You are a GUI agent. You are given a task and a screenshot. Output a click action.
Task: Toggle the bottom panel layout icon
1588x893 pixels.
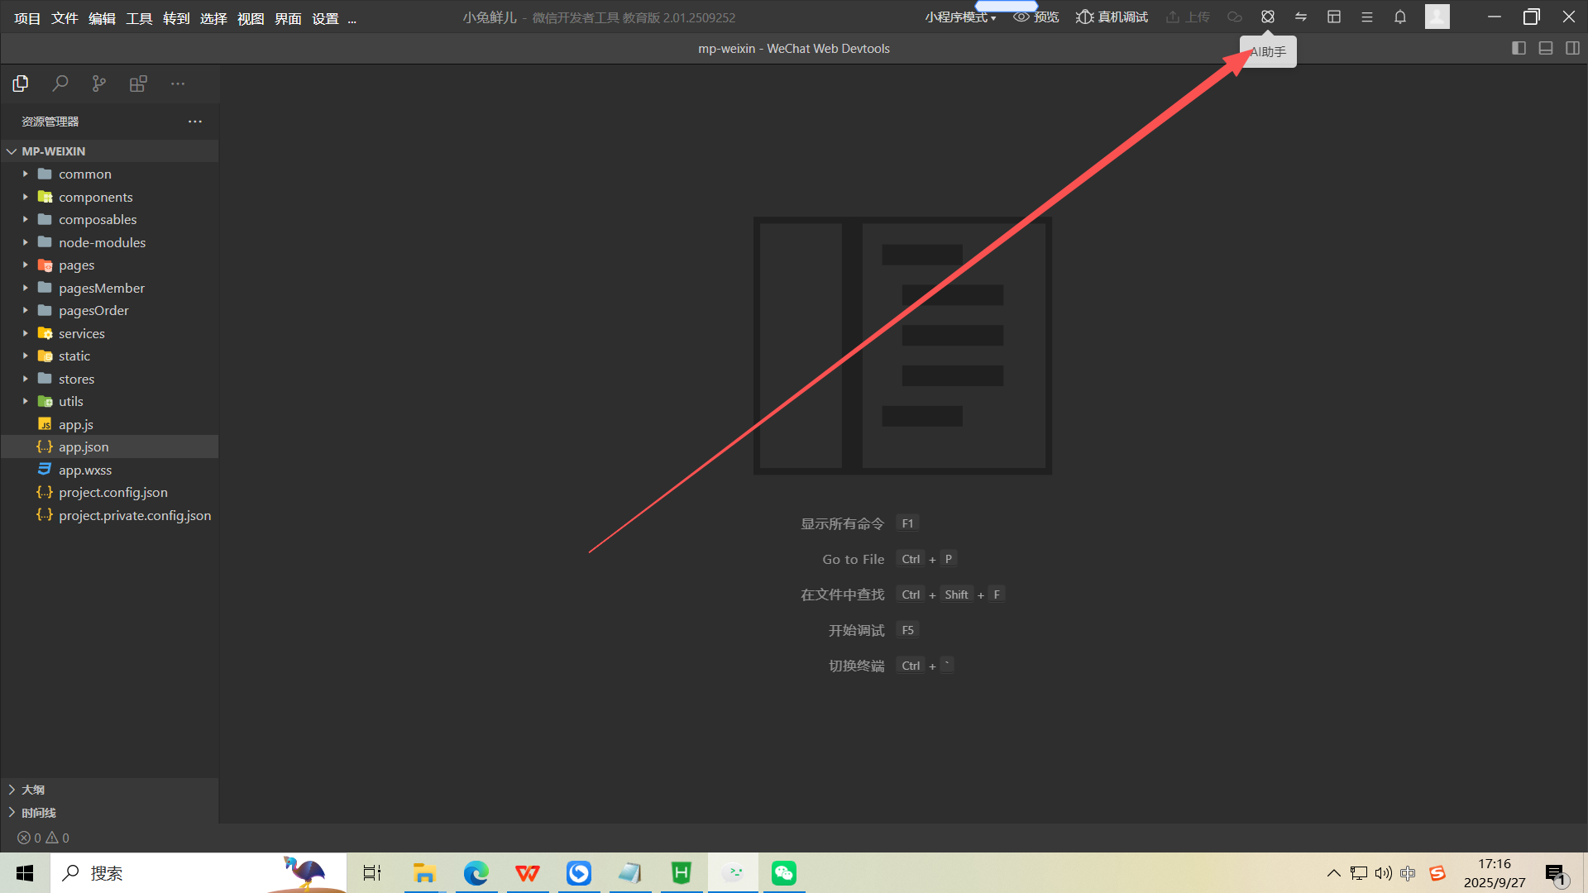click(1545, 48)
